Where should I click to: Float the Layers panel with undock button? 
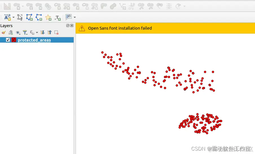68,26
